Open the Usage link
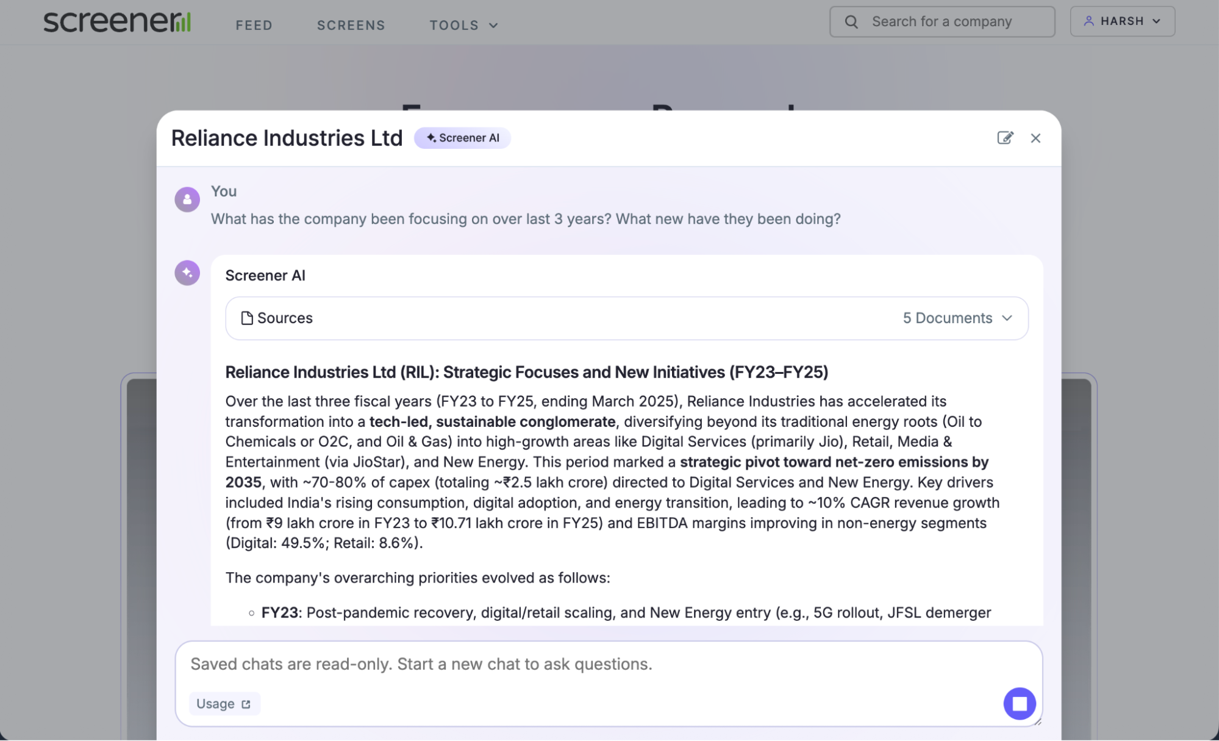The height and width of the screenshot is (741, 1219). click(x=216, y=704)
